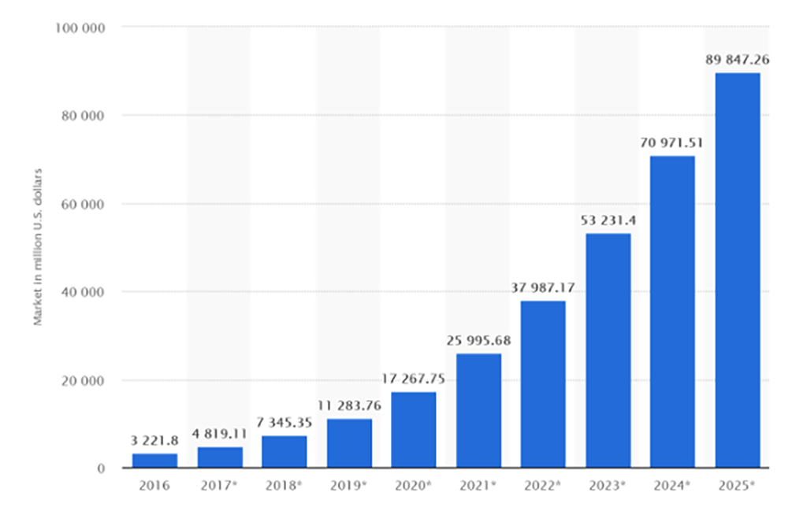Click the 2016 bar in the chart
The width and height of the screenshot is (807, 518).
(x=154, y=461)
